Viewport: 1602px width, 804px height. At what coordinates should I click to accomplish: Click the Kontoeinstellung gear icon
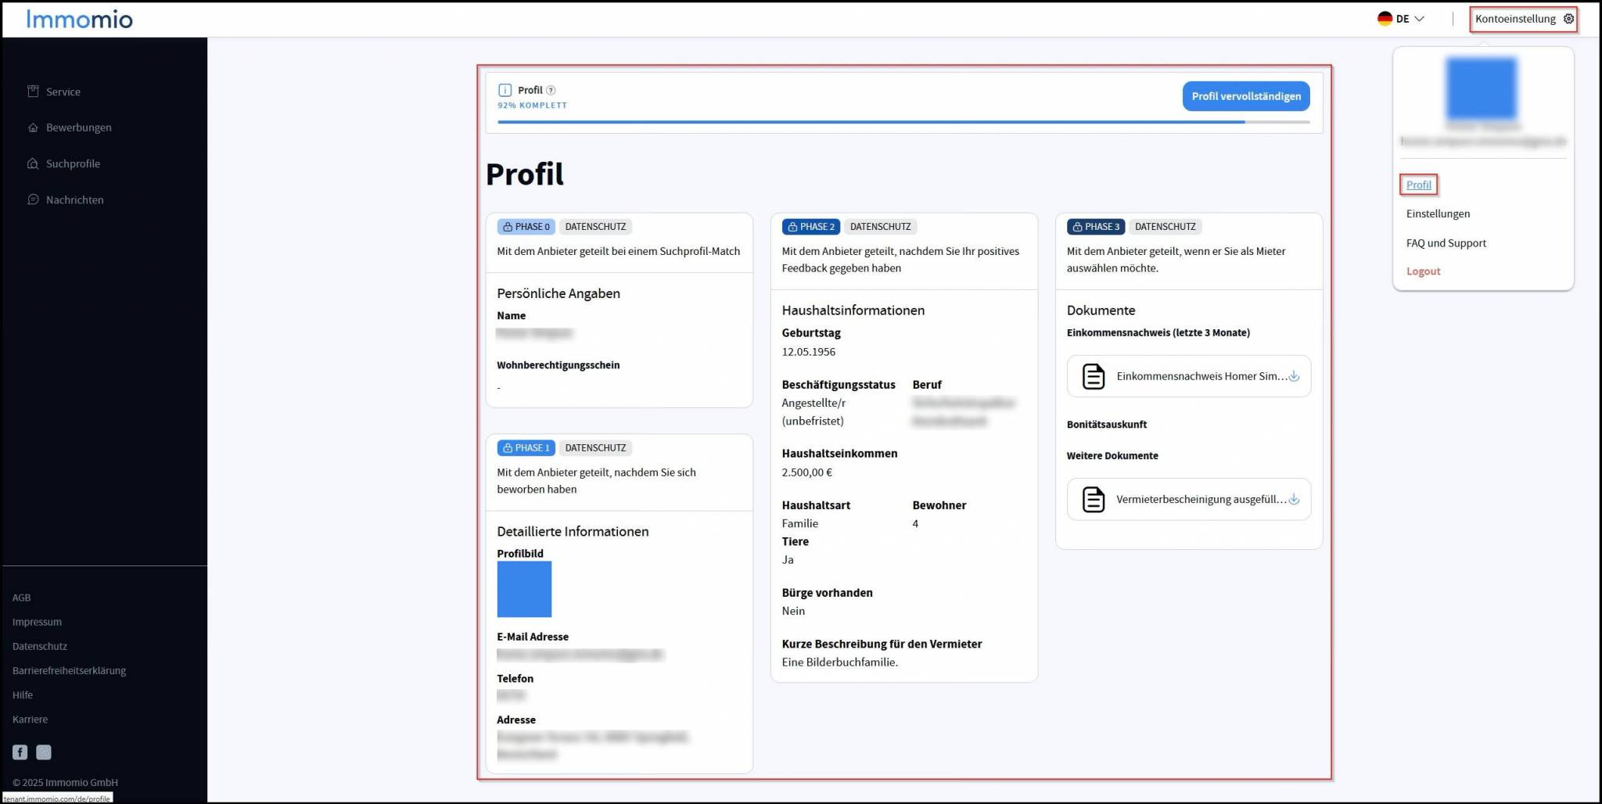click(x=1568, y=19)
